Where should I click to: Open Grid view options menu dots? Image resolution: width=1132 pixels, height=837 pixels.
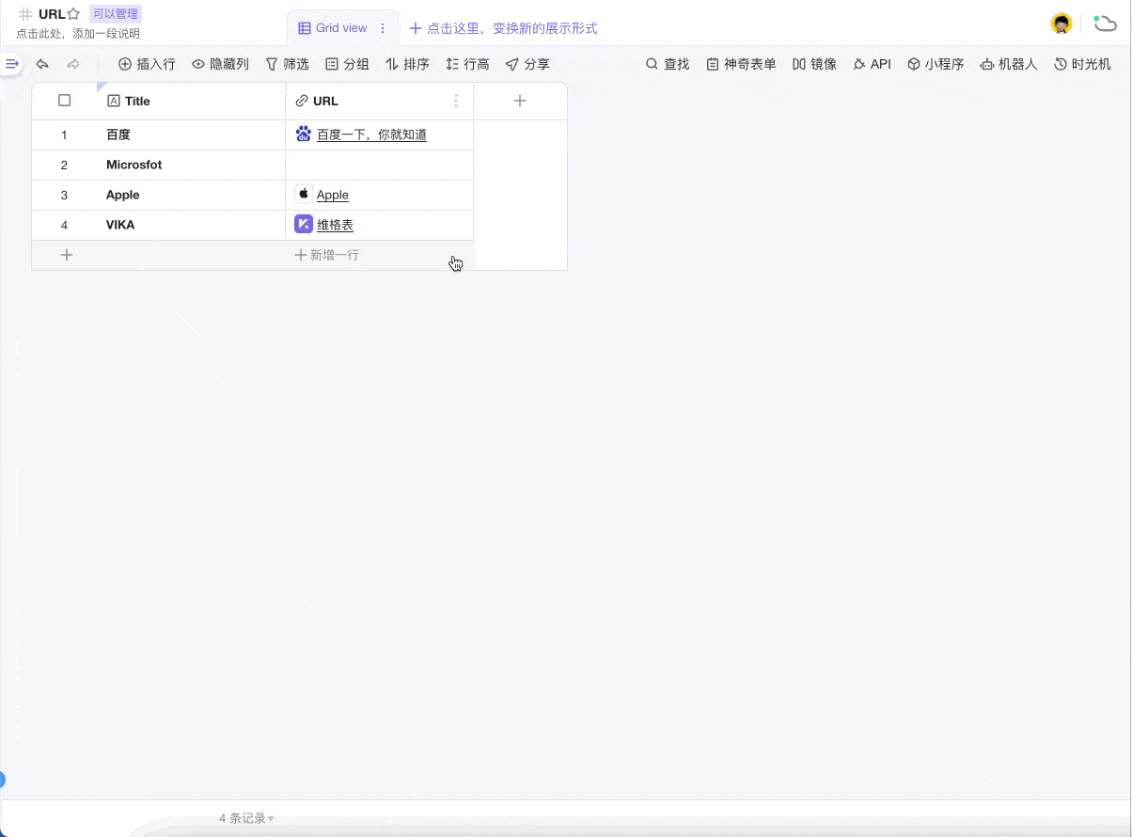pos(383,28)
